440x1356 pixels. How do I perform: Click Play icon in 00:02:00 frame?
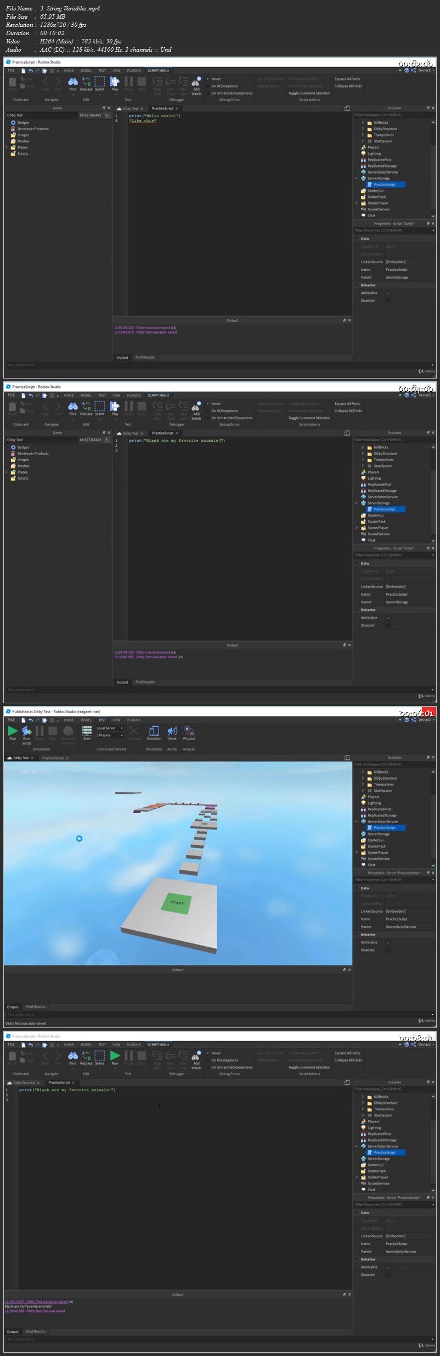click(x=115, y=82)
